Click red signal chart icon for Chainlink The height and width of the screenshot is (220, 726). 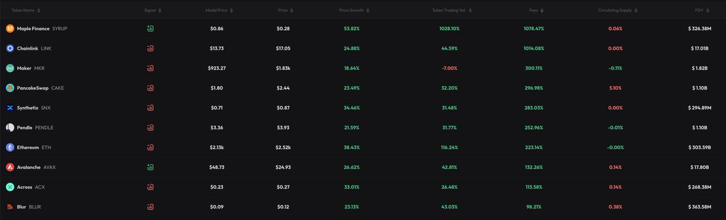coord(150,48)
